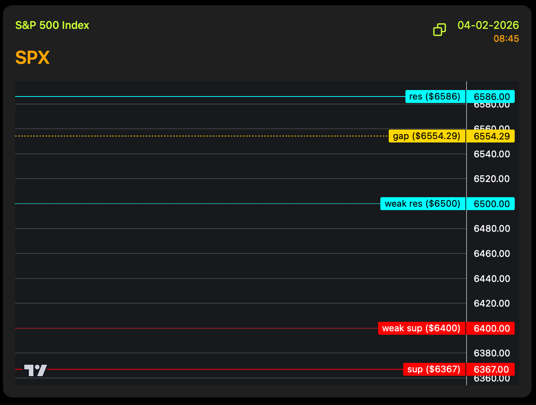Select the gap ($6554.29) line label
The image size is (536, 405).
(x=427, y=136)
